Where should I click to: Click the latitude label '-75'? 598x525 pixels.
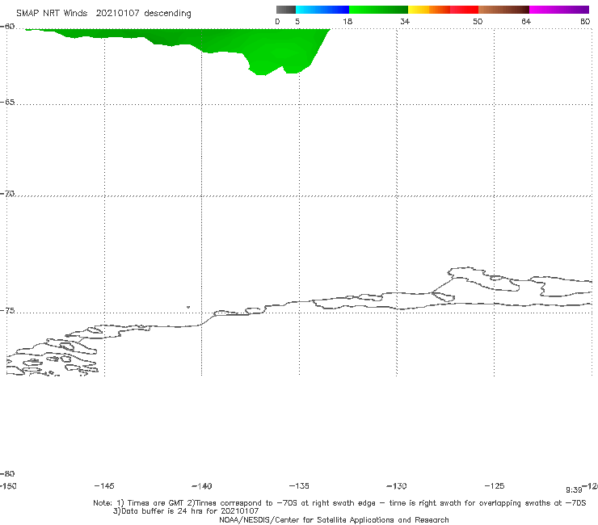coord(7,311)
